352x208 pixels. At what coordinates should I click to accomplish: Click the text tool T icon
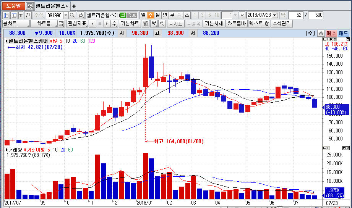click(21, 15)
